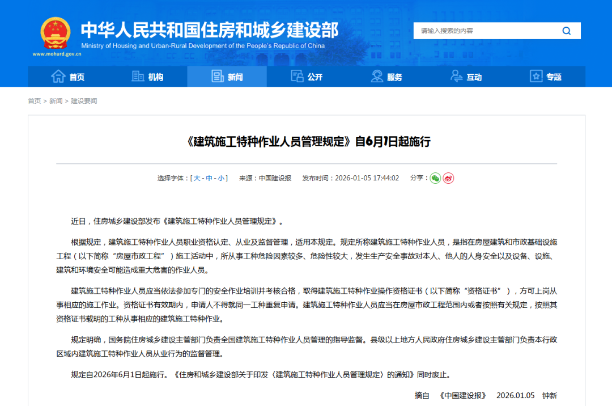This screenshot has height=406, width=612.
Task: Click the 新闻 breadcrumb link
Action: (56, 101)
